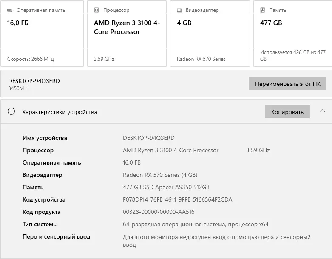Click the Перо и сенсорный ввод label
The width and height of the screenshot is (332, 259).
(56, 237)
